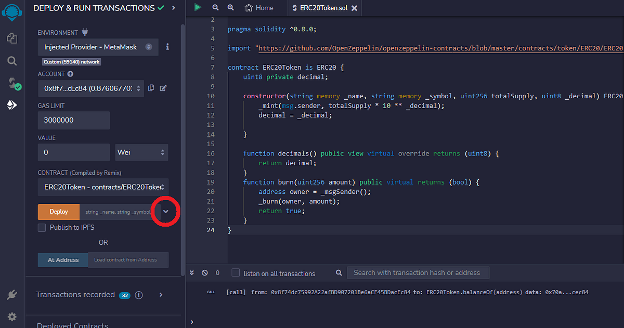The image size is (624, 328).
Task: Click the function burn declaration line
Action: [x=361, y=182]
